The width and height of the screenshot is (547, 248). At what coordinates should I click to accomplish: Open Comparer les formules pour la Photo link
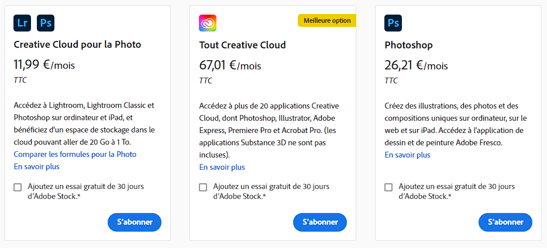coord(75,155)
